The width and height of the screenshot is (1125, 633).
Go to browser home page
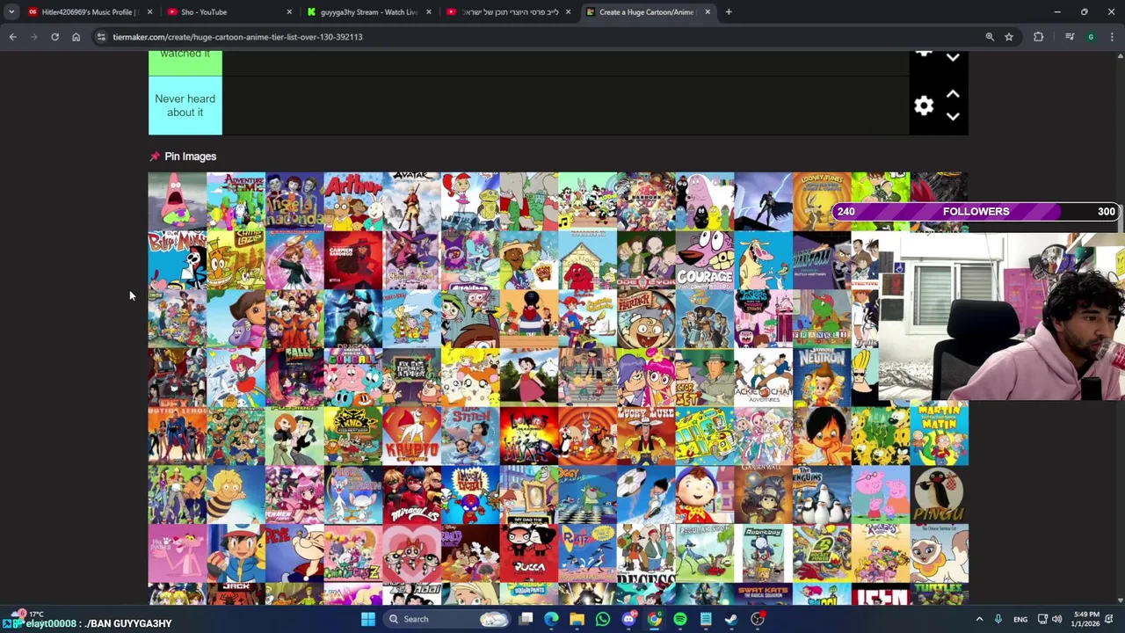[76, 37]
